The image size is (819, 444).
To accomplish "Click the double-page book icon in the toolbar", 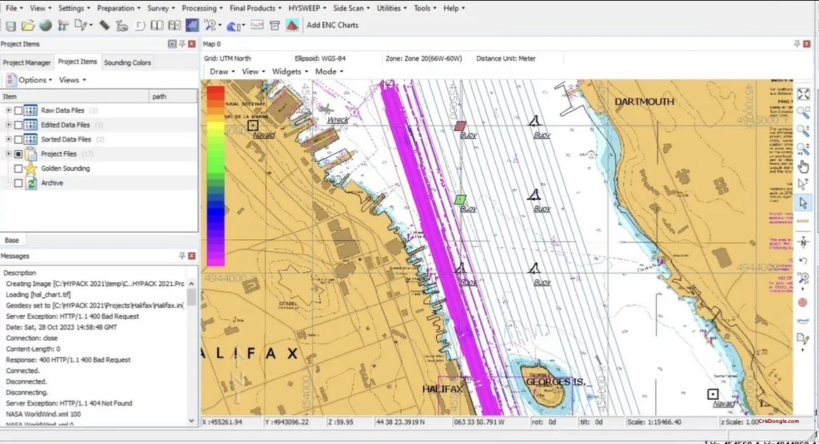I will [x=175, y=25].
